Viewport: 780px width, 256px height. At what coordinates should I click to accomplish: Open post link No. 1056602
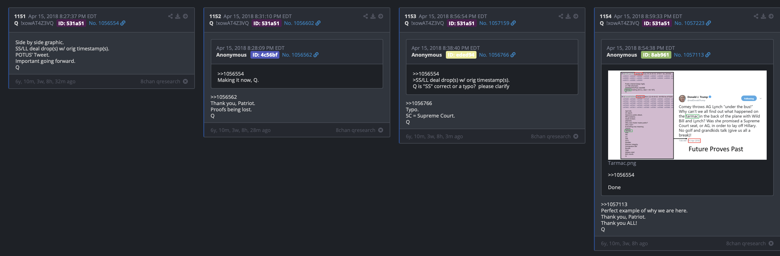299,23
